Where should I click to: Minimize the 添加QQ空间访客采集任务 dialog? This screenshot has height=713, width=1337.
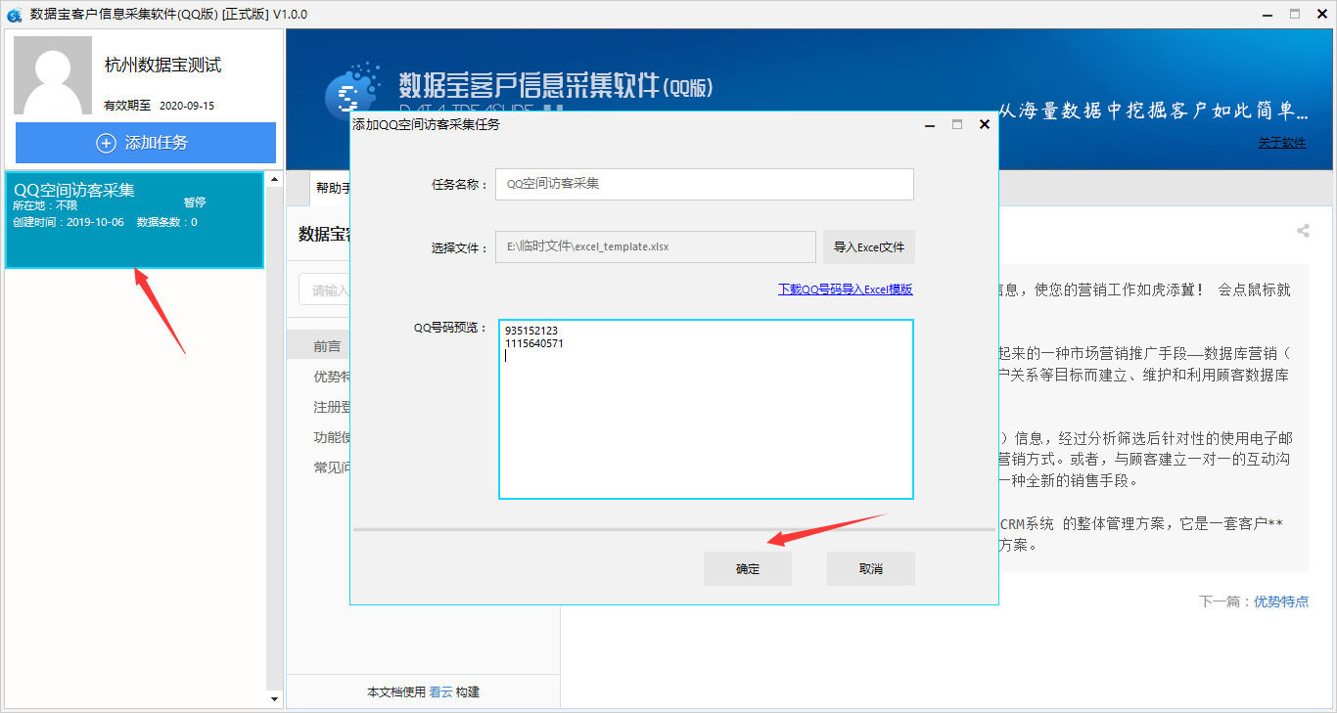coord(930,124)
